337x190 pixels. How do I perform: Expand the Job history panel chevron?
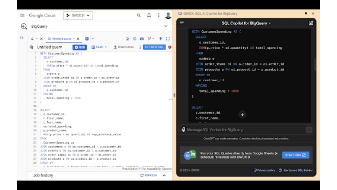[164, 175]
